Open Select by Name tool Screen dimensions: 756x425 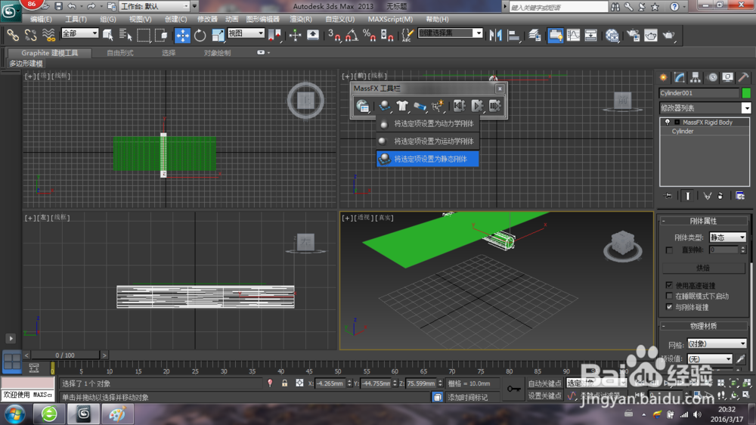coord(125,36)
